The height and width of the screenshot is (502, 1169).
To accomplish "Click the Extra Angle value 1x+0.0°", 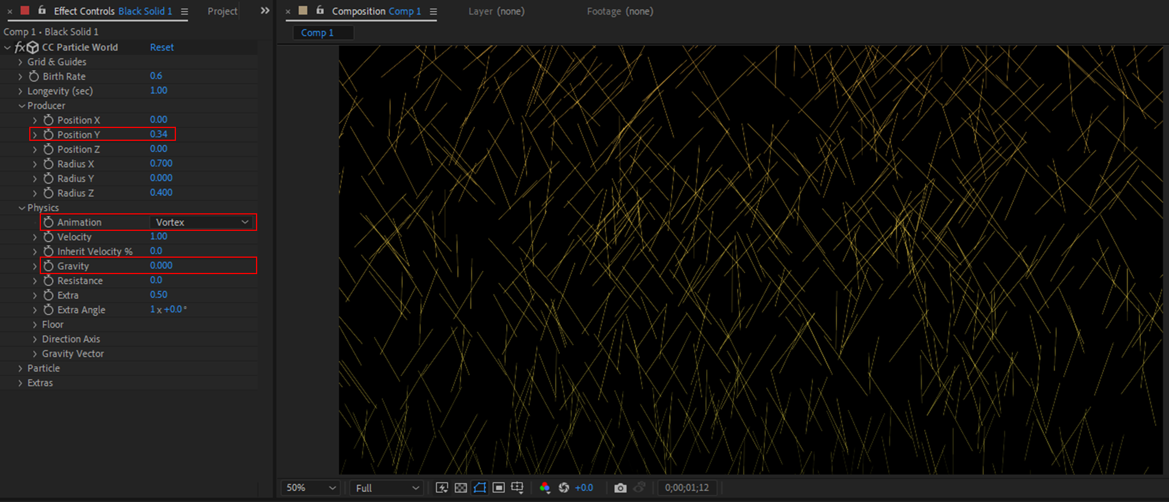I will point(168,309).
